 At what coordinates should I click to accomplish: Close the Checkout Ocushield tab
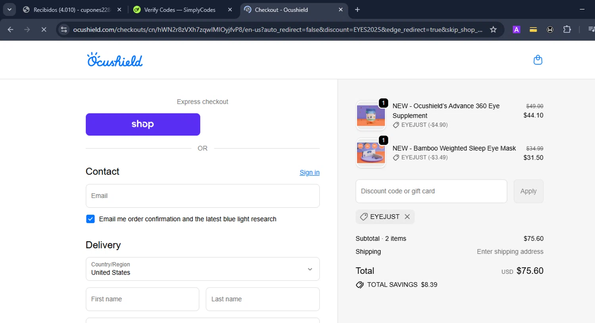coord(341,10)
